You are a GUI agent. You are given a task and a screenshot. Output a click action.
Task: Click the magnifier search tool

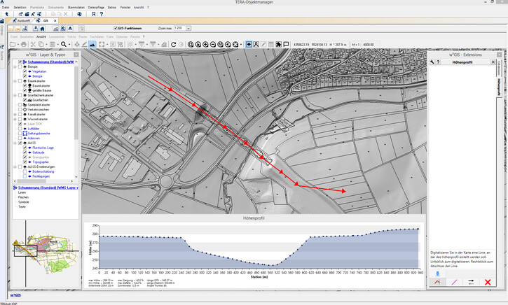pos(64,44)
